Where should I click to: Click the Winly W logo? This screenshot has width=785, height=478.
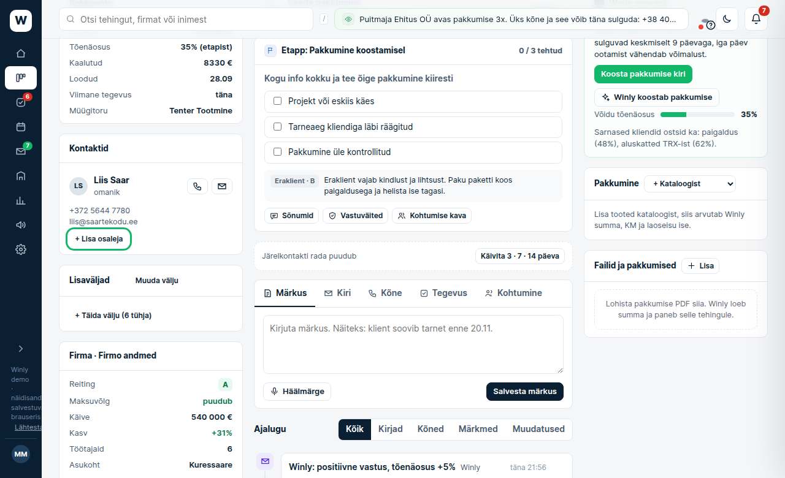[21, 21]
